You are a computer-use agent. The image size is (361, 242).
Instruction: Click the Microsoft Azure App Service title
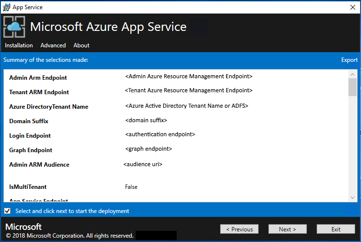tap(108, 27)
